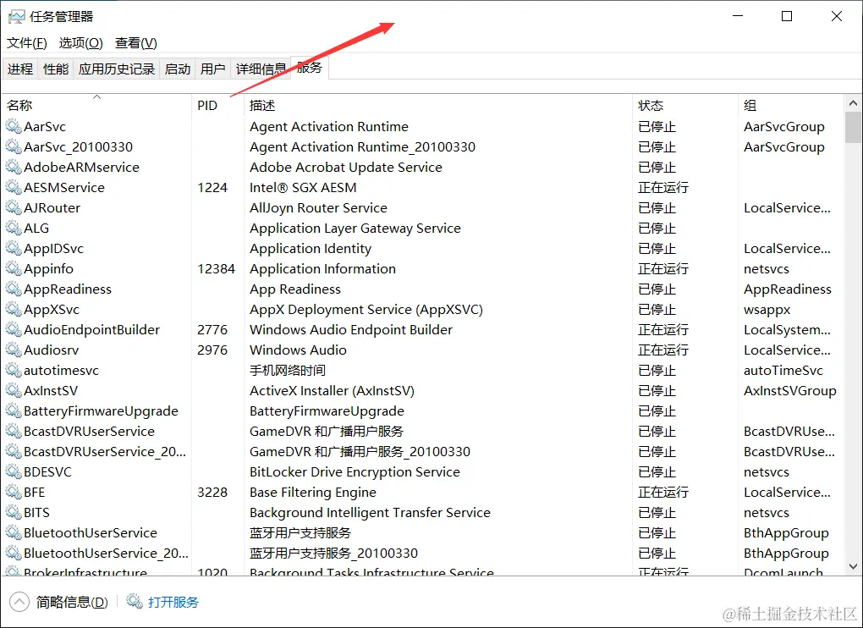Viewport: 863px width, 628px height.
Task: Click the 简略信息(D) button label
Action: (x=72, y=602)
